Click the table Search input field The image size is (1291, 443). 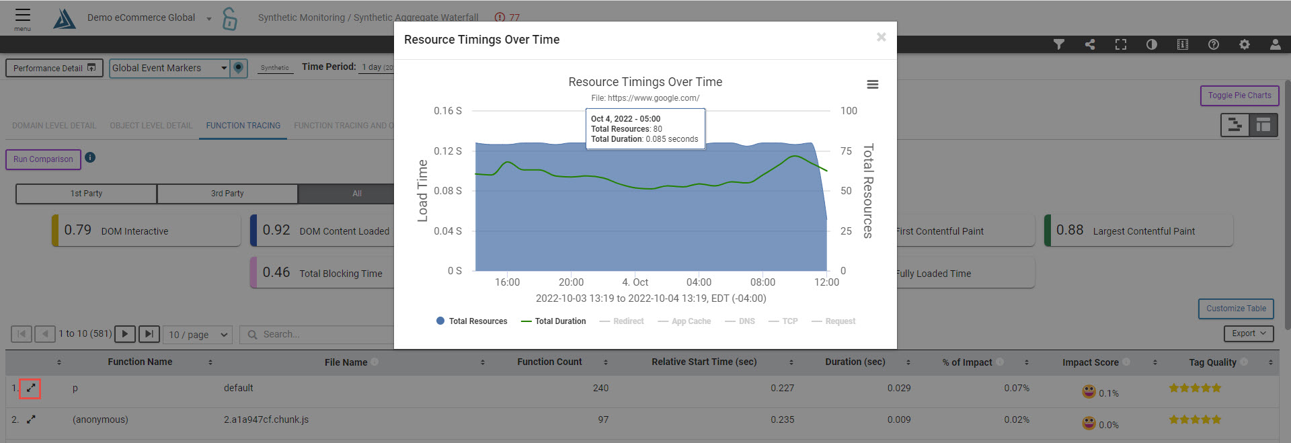316,334
